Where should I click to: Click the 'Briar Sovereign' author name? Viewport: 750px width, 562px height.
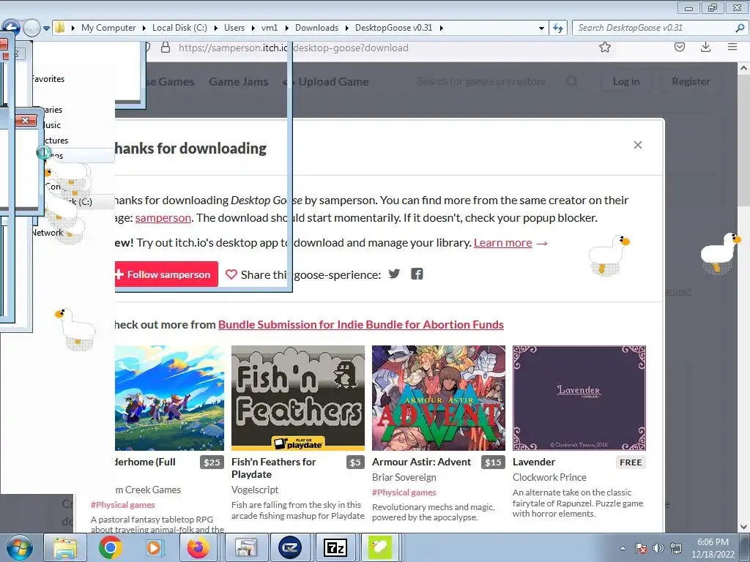click(x=404, y=477)
